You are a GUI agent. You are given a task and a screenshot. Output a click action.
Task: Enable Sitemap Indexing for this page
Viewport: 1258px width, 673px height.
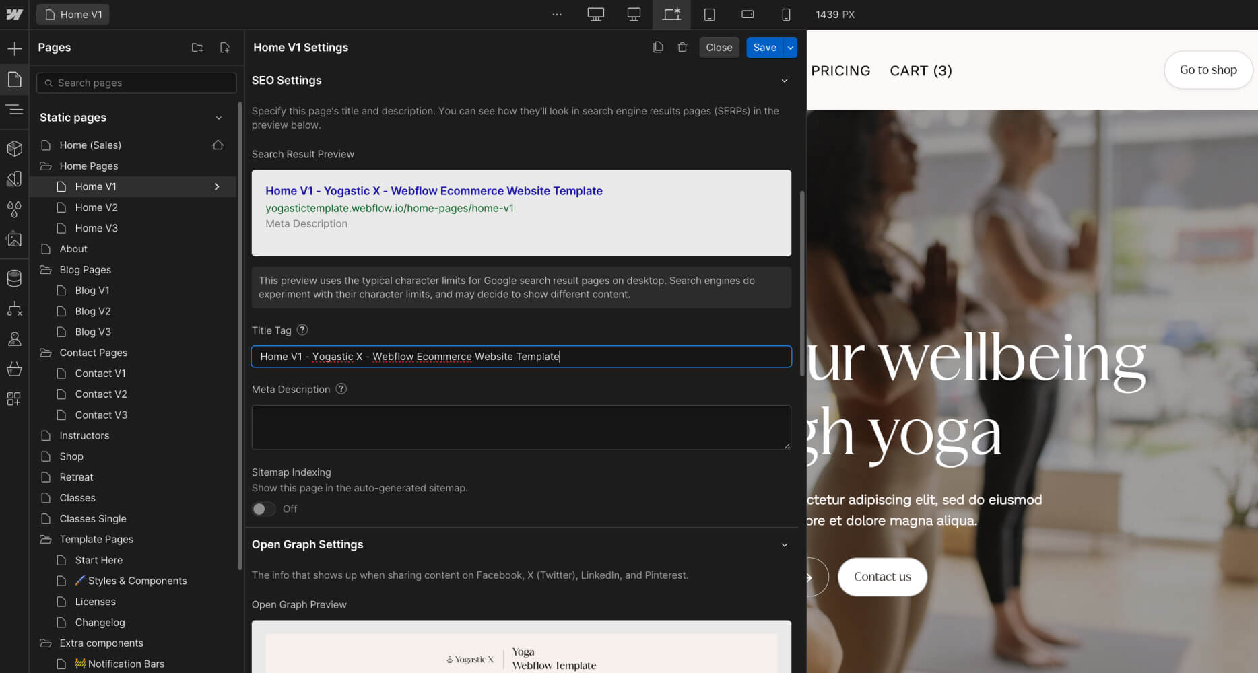click(x=263, y=509)
